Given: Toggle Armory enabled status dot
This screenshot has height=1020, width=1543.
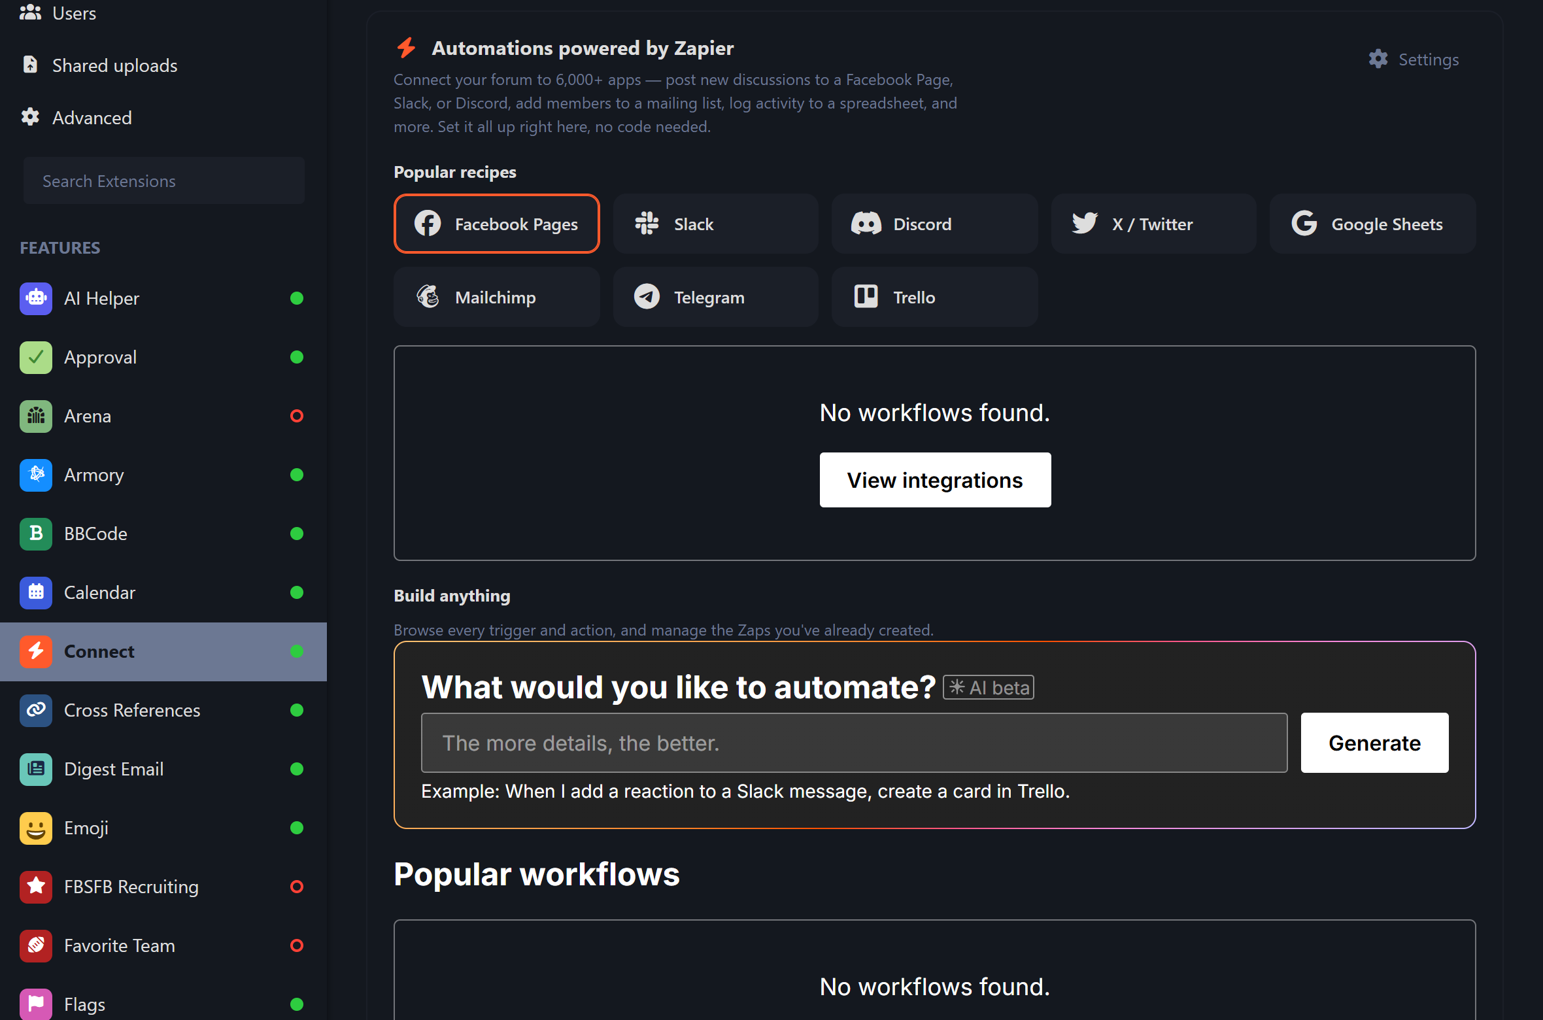Looking at the screenshot, I should coord(297,475).
